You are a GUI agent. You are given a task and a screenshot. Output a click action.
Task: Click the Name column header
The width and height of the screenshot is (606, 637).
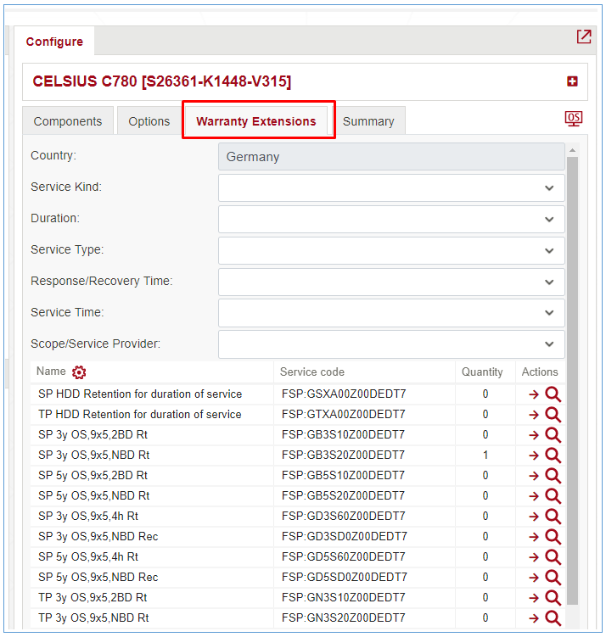pyautogui.click(x=51, y=371)
